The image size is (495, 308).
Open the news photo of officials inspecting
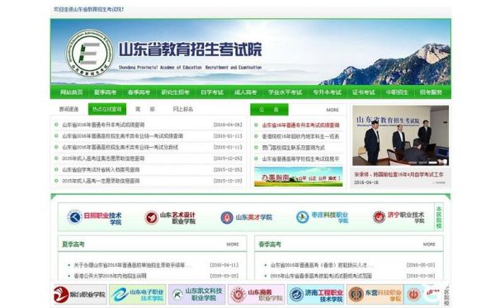(400, 135)
